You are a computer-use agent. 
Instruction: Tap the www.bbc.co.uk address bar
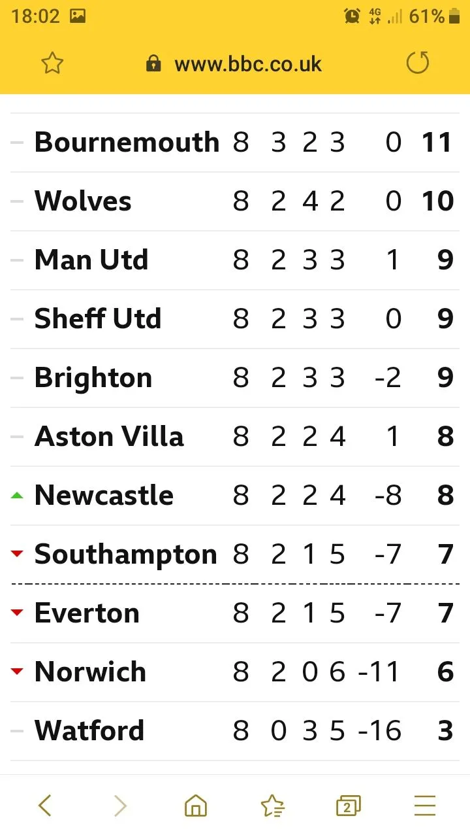(x=248, y=64)
